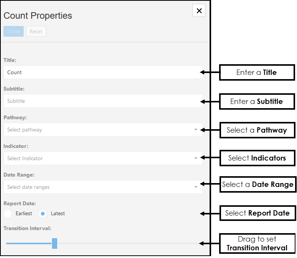Click the Pathway dropdown arrow icon
Image resolution: width=297 pixels, height=258 pixels.
[x=196, y=130]
